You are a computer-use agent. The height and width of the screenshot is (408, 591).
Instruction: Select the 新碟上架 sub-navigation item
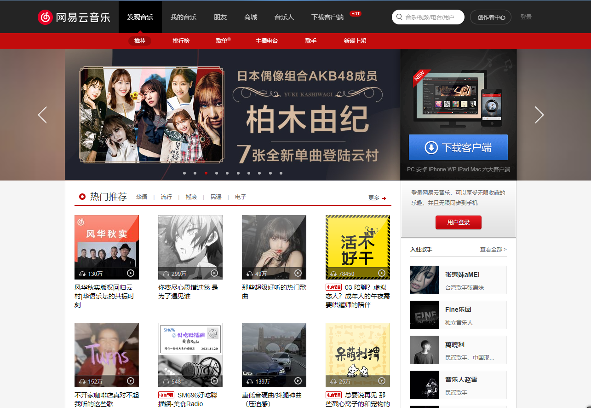355,41
